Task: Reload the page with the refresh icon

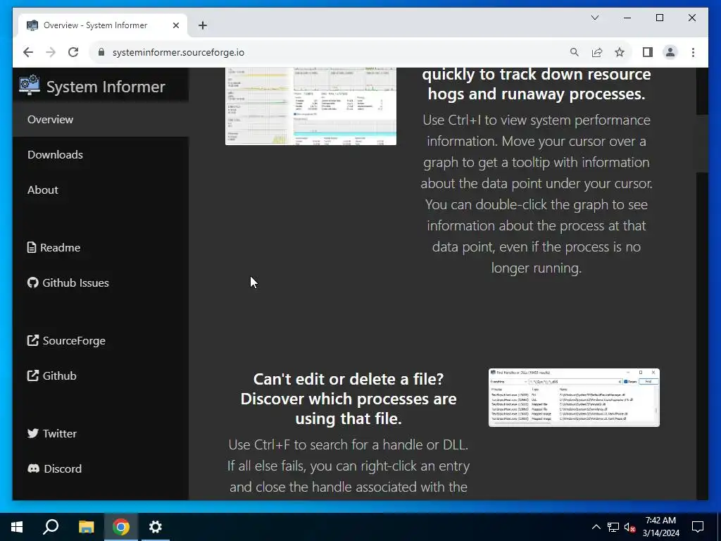Action: point(73,52)
